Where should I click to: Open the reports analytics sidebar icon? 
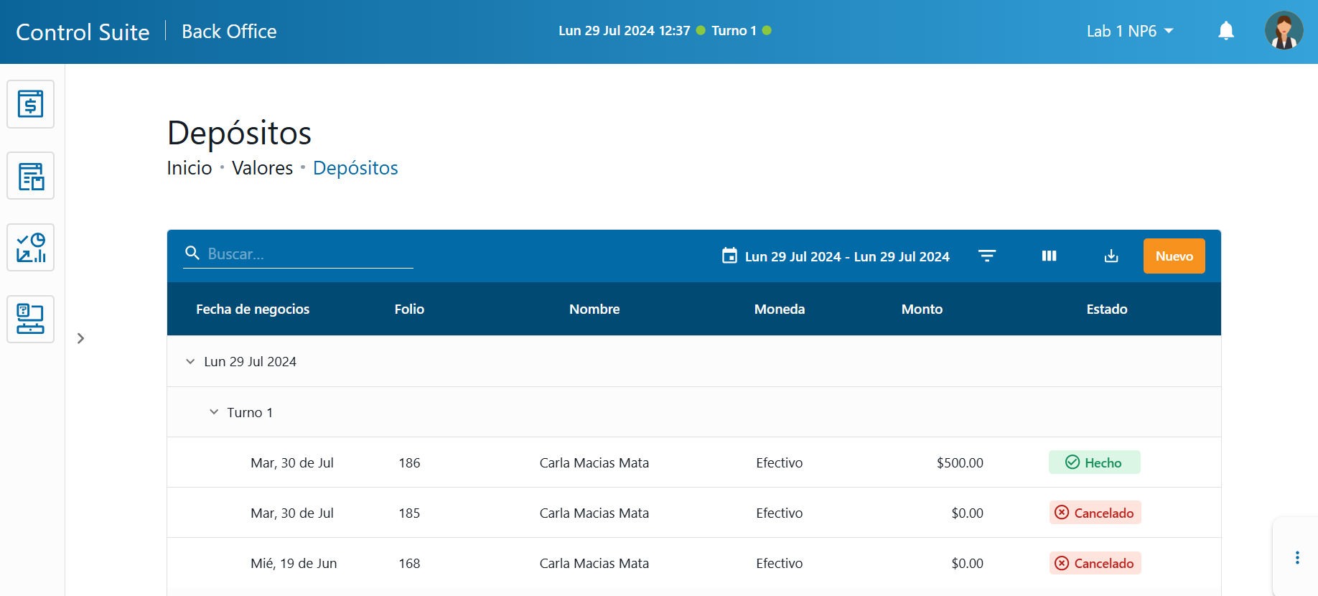30,248
